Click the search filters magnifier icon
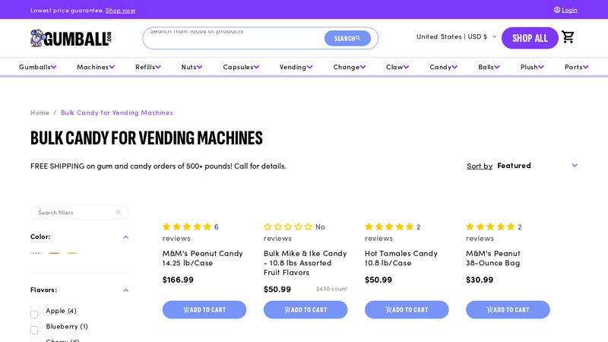608x342 pixels. click(119, 212)
